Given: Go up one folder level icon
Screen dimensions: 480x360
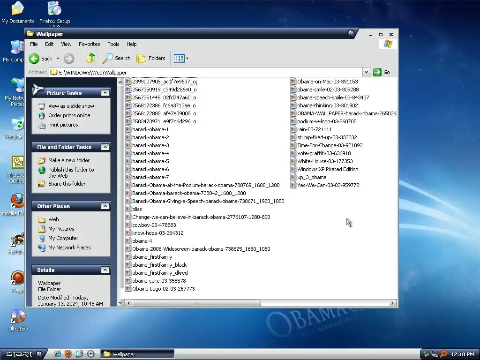Looking at the screenshot, I should point(90,58).
